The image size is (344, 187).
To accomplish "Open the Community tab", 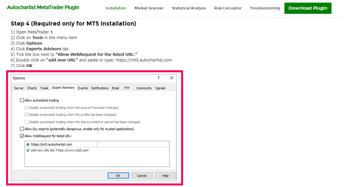I will [144, 88].
